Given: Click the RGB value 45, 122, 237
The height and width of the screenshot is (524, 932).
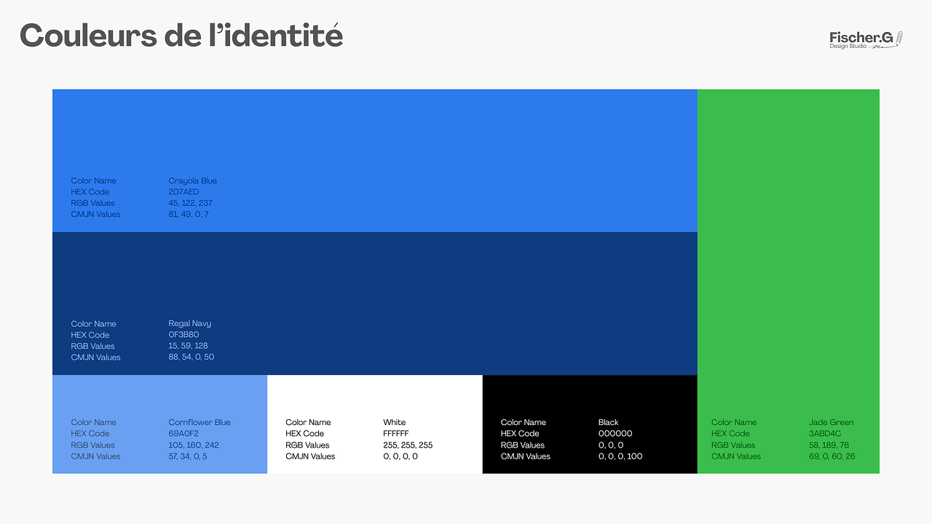Looking at the screenshot, I should [x=190, y=203].
